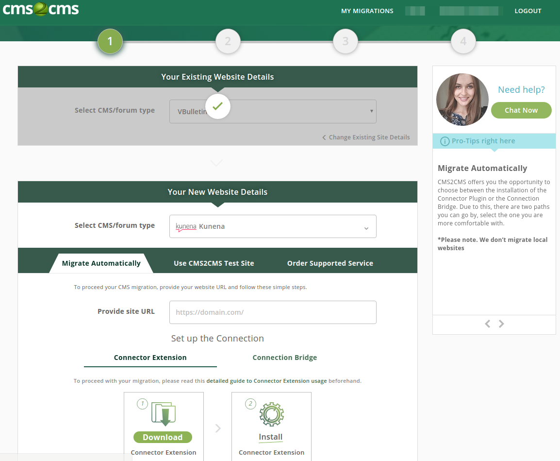This screenshot has width=560, height=461.
Task: Click the Need help? text
Action: [x=522, y=89]
